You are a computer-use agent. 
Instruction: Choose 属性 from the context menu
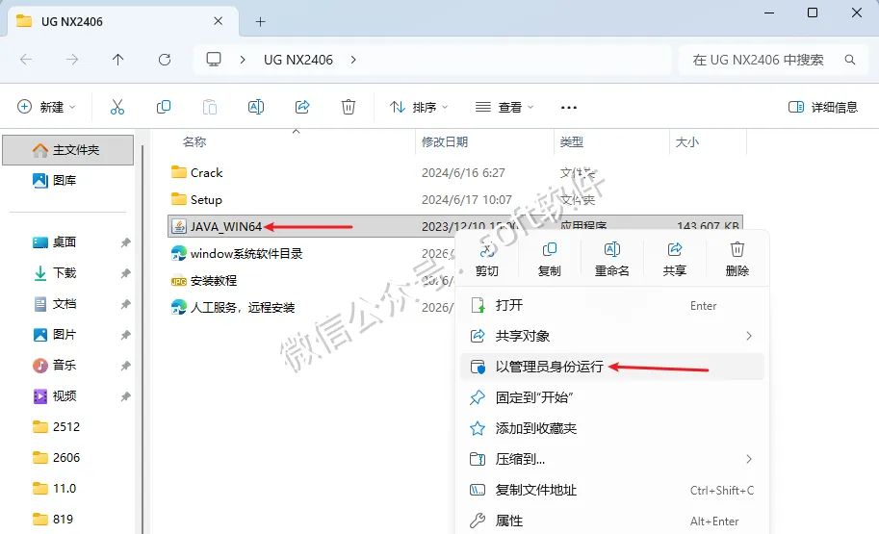[611, 521]
